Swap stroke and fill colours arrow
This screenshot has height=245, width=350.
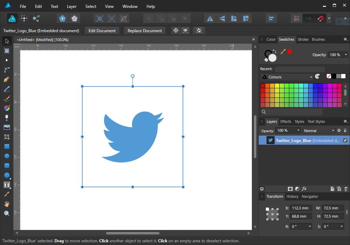274,51
